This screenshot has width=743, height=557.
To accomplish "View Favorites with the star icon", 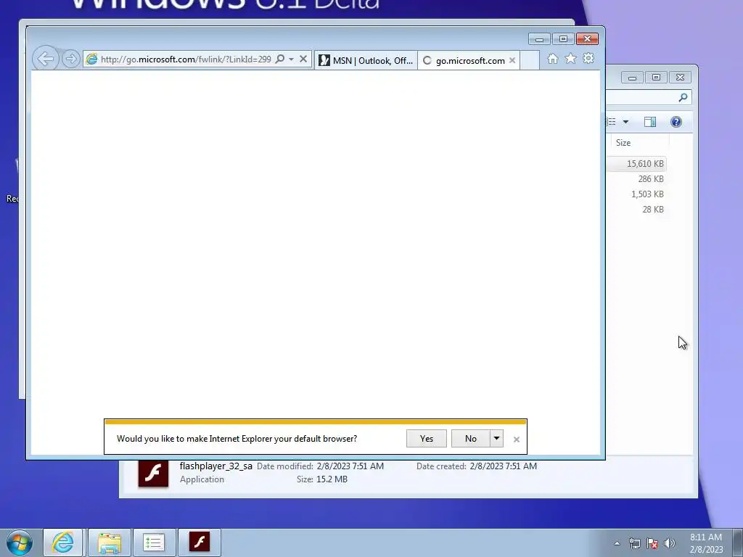I will [570, 59].
